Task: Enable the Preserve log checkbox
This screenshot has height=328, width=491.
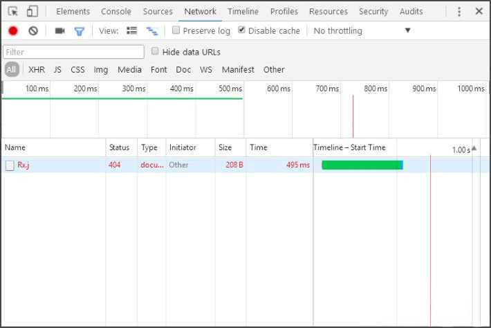Action: pyautogui.click(x=176, y=30)
